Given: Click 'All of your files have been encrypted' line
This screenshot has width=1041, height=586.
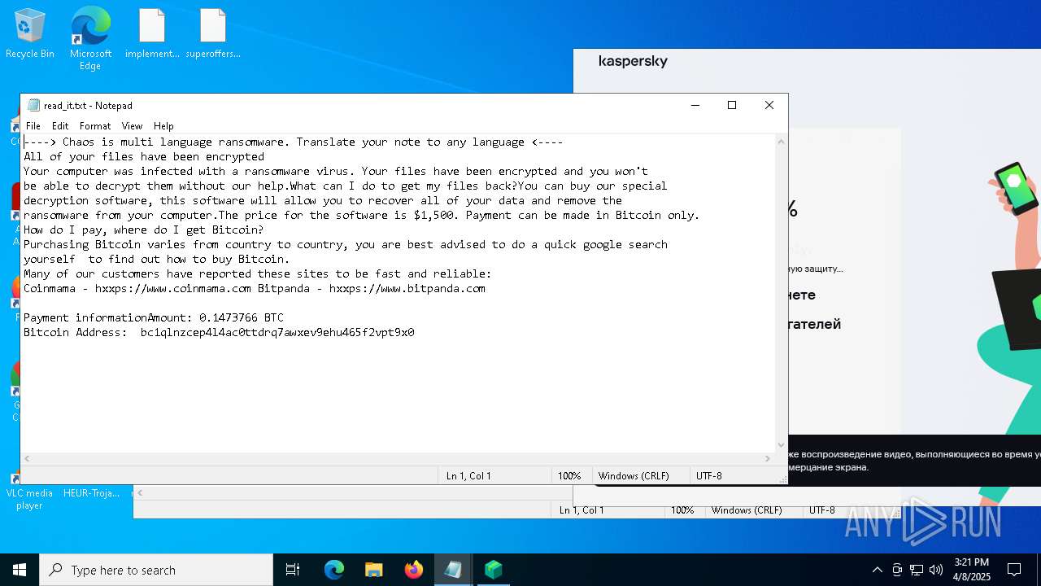Looking at the screenshot, I should 144,156.
